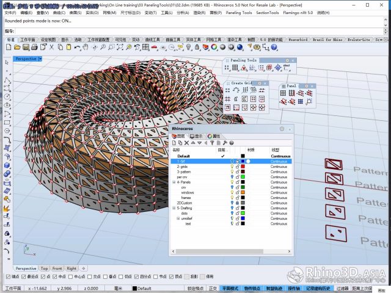Click the light bulb icon in main toolbar
Image resolution: width=391 pixels, height=293 pixels.
189,47
